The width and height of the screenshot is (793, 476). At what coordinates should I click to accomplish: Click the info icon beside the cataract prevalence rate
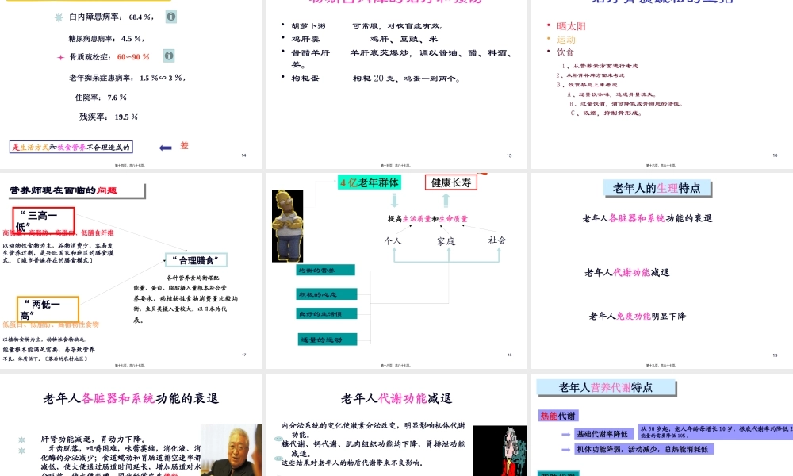[171, 17]
